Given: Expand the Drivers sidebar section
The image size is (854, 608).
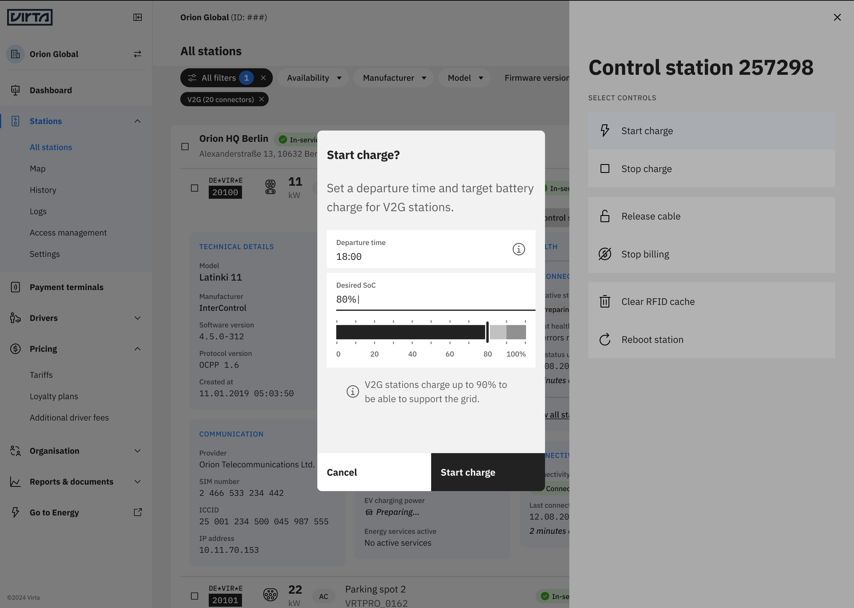Looking at the screenshot, I should [x=137, y=318].
